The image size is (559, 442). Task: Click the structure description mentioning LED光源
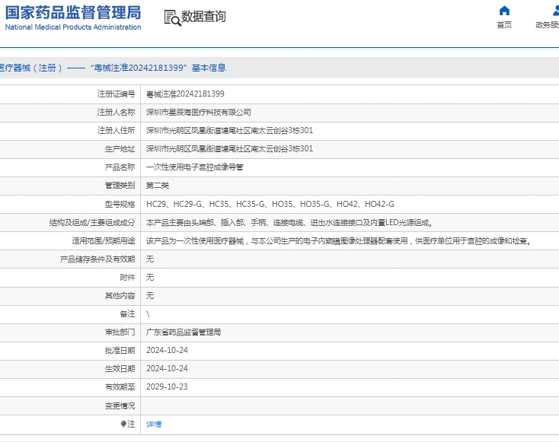click(289, 223)
